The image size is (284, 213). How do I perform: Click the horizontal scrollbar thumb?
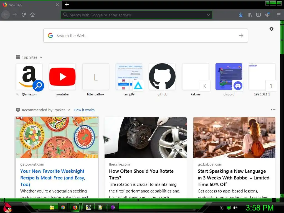click(x=138, y=200)
